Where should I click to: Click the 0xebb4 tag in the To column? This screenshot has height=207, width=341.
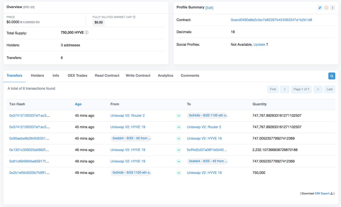[x=208, y=161]
